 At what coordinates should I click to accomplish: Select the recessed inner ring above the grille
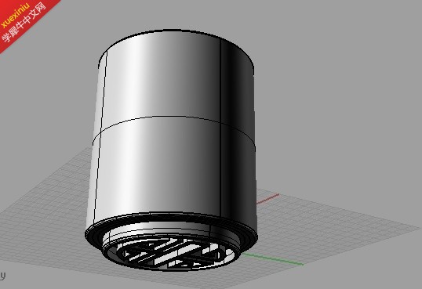pos(169,237)
